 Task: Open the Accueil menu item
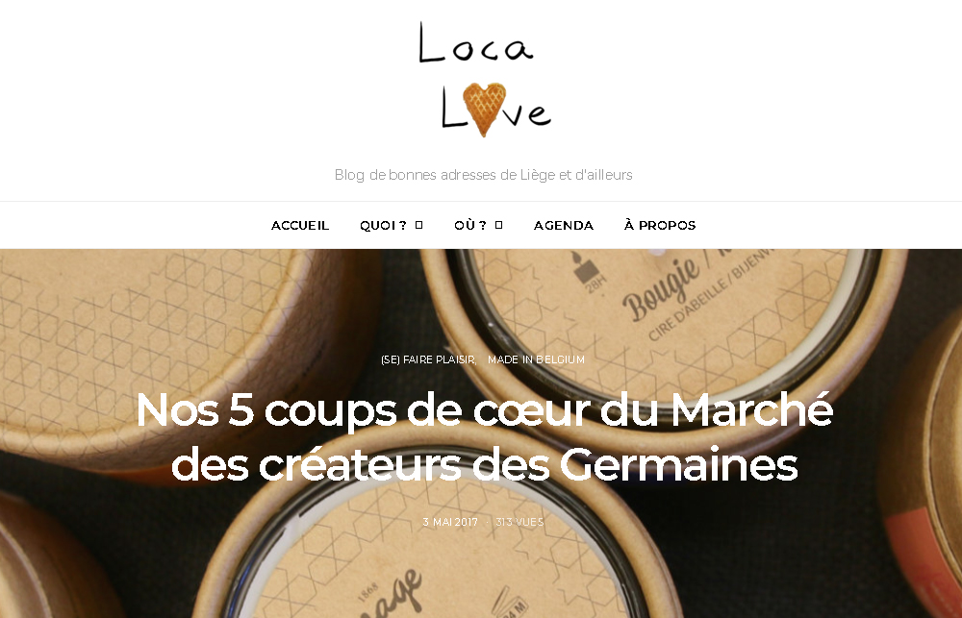(x=300, y=226)
